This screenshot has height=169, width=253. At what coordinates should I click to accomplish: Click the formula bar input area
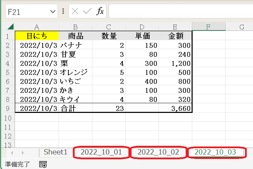pos(181,11)
